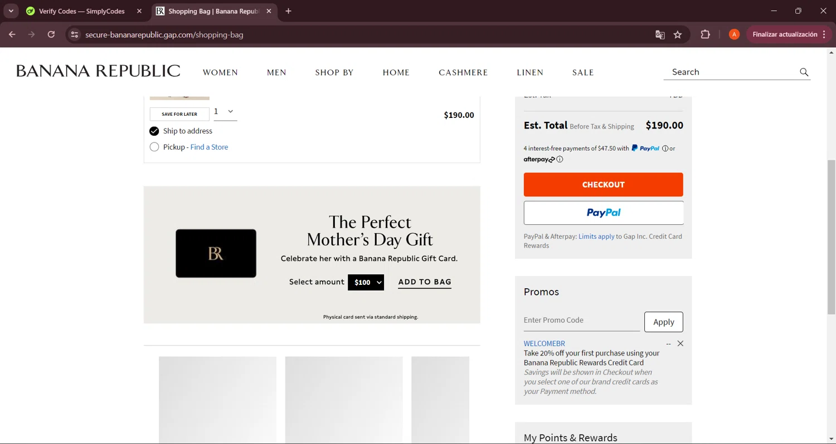Open the profile avatar A
Viewport: 836px width, 444px height.
click(734, 34)
